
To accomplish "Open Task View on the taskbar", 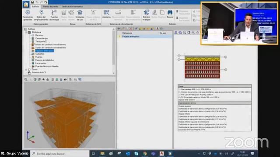I will point(93,154).
